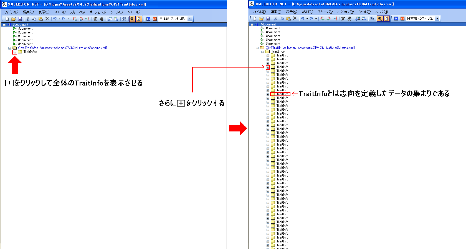Click Open file icon in right window
Image resolution: width=466 pixels, height=251 pixels.
pyautogui.click(x=261, y=19)
